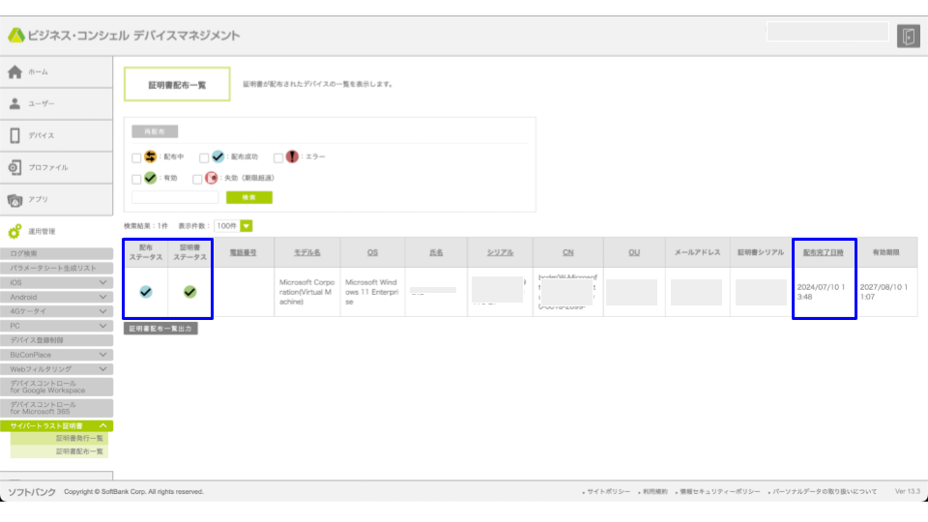
Task: Check the エラー filter checkbox
Action: point(278,158)
